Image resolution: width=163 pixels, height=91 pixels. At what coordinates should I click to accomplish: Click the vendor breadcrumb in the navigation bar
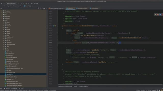[x=4, y=6]
